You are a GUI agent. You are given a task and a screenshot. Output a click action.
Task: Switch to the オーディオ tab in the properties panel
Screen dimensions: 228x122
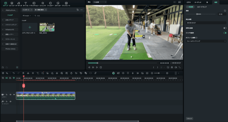pos(198,2)
